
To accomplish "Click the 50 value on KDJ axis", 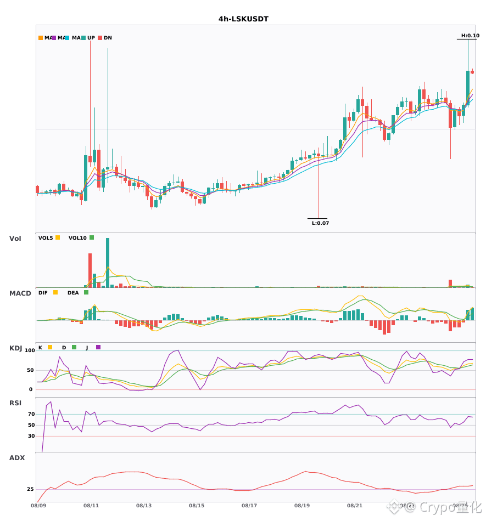I will (30, 370).
